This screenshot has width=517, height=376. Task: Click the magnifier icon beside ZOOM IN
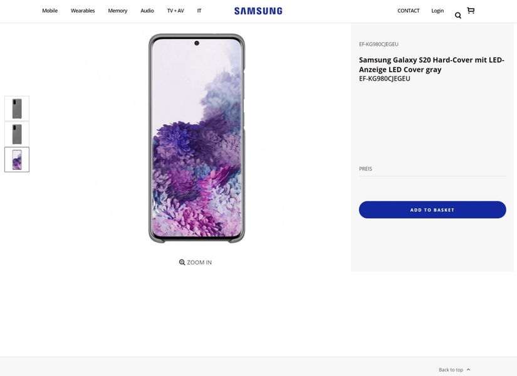[182, 263]
